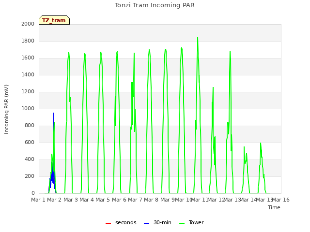Click the 200 y-axis tick label

click(x=30, y=176)
